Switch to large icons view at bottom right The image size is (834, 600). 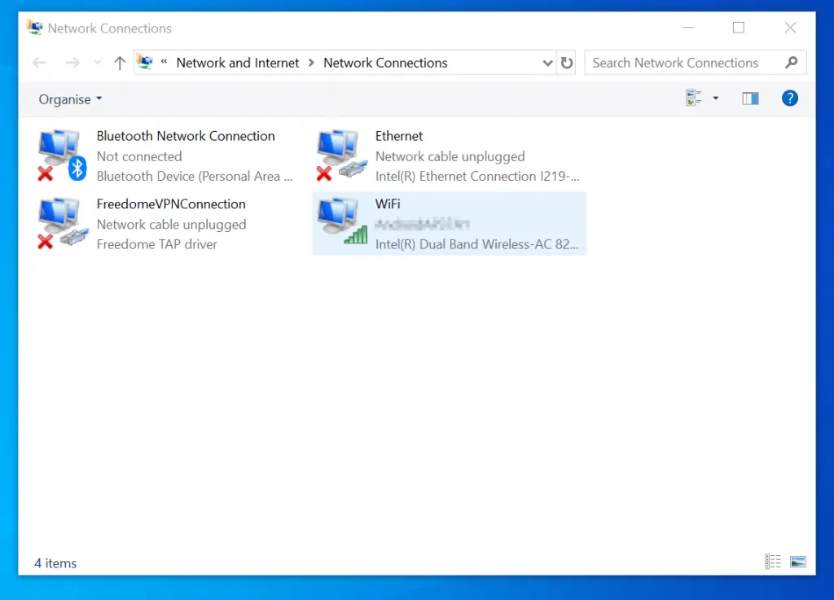point(797,562)
